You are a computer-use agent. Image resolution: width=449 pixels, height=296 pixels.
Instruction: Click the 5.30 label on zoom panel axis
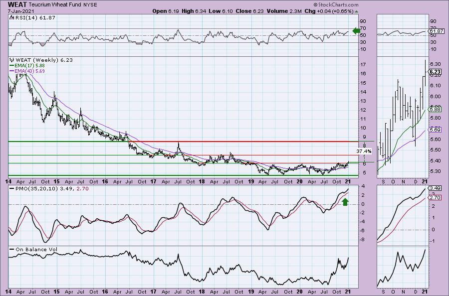pyautogui.click(x=435, y=171)
